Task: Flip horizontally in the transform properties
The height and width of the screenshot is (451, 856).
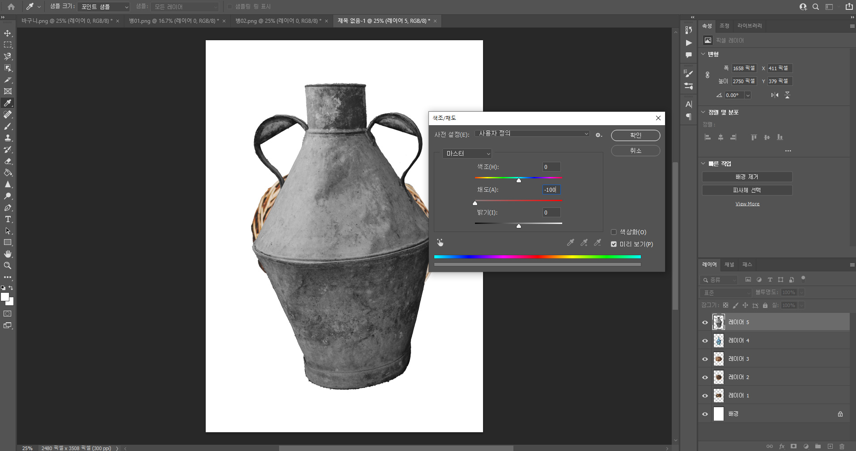Action: 775,95
